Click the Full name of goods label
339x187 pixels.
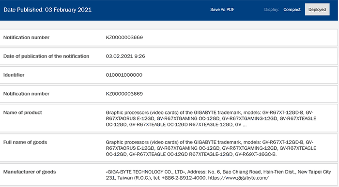(25, 142)
